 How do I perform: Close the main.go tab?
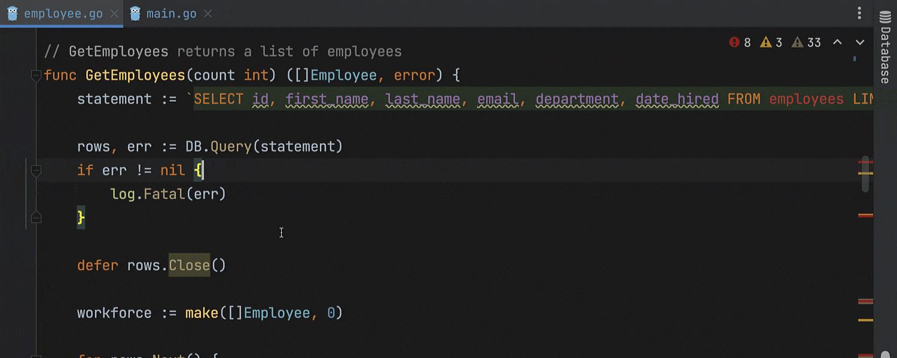pos(208,14)
